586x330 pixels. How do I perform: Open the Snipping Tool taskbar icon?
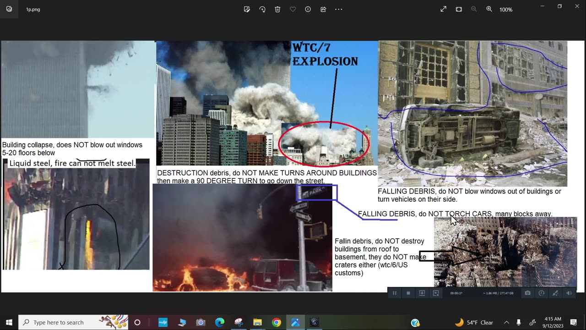click(239, 322)
